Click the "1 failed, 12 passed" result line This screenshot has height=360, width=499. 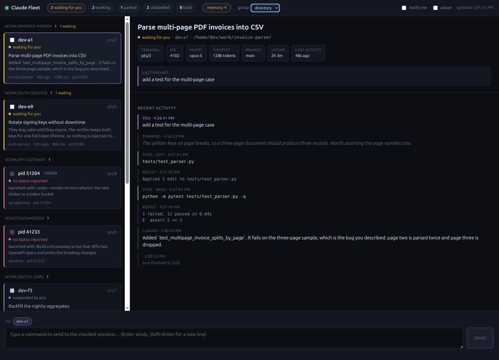(x=177, y=214)
